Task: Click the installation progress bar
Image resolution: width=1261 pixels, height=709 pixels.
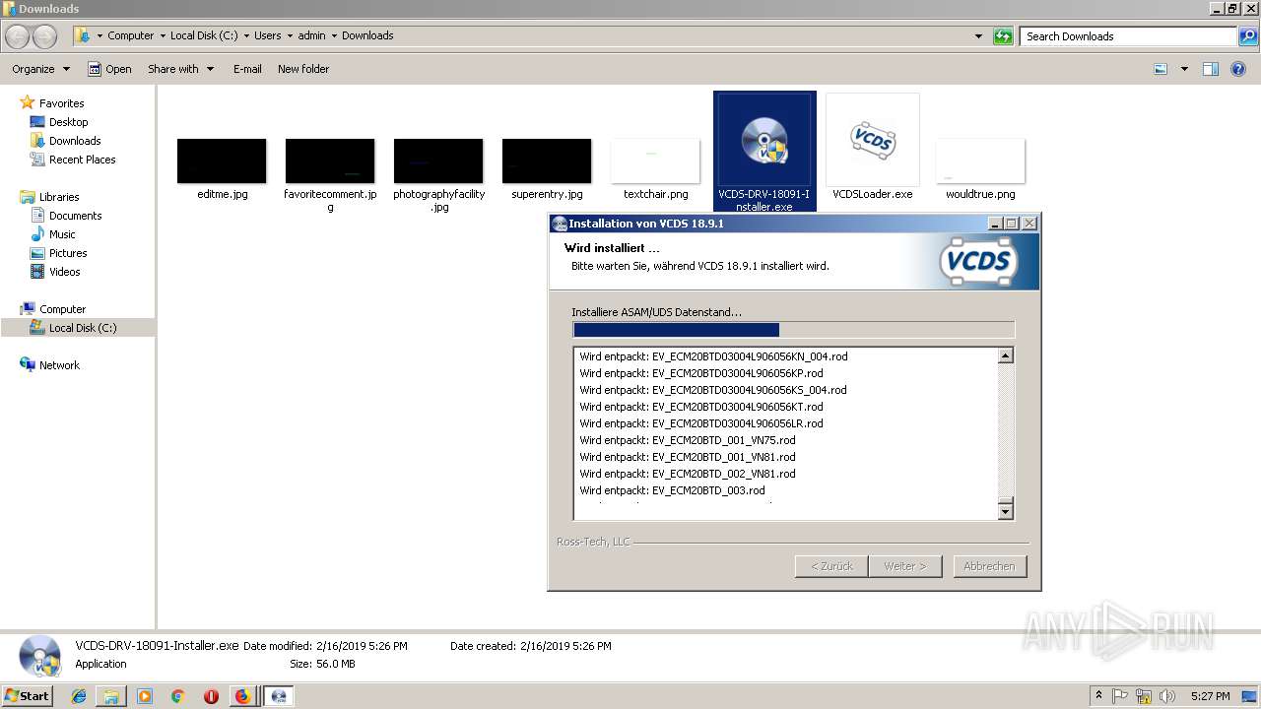Action: tap(793, 330)
